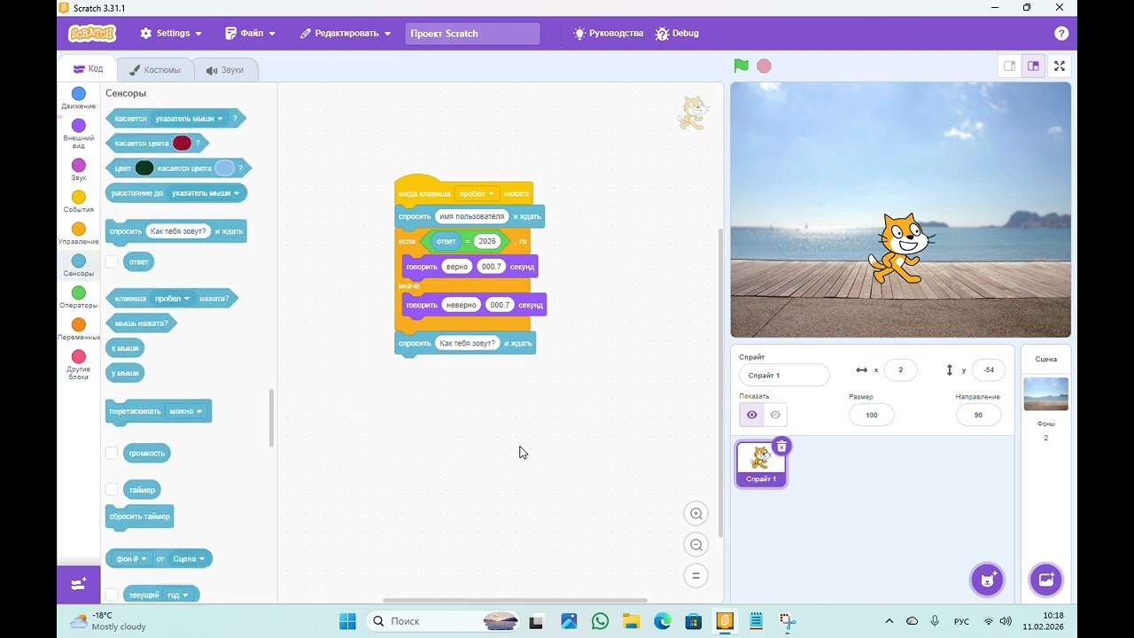Open the Другие блоки category
The height and width of the screenshot is (638, 1134).
click(79, 365)
